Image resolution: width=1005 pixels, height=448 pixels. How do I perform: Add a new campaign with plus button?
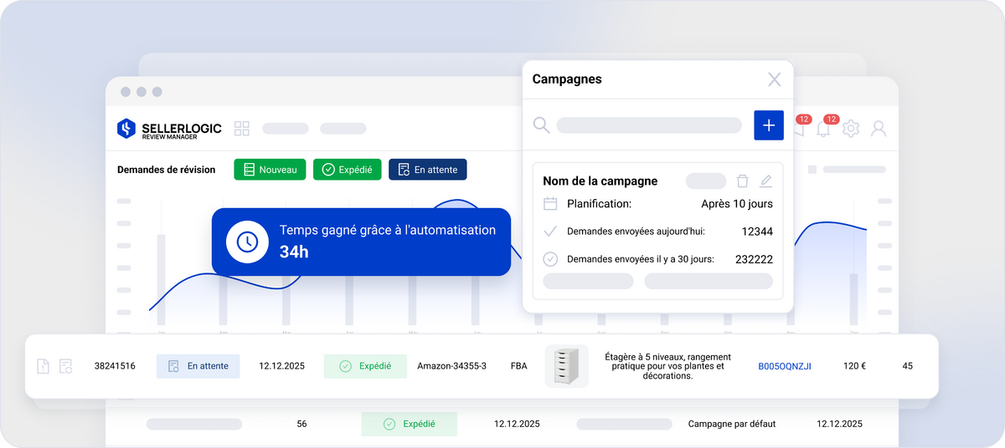(768, 125)
